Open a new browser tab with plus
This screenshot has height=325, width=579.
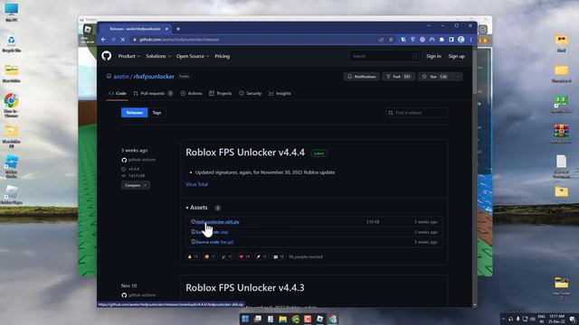[x=178, y=29]
